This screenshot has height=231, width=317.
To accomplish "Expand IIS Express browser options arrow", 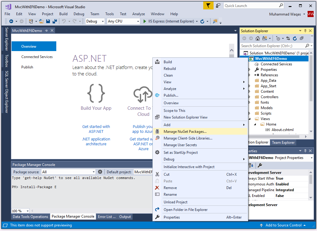I will (197, 21).
